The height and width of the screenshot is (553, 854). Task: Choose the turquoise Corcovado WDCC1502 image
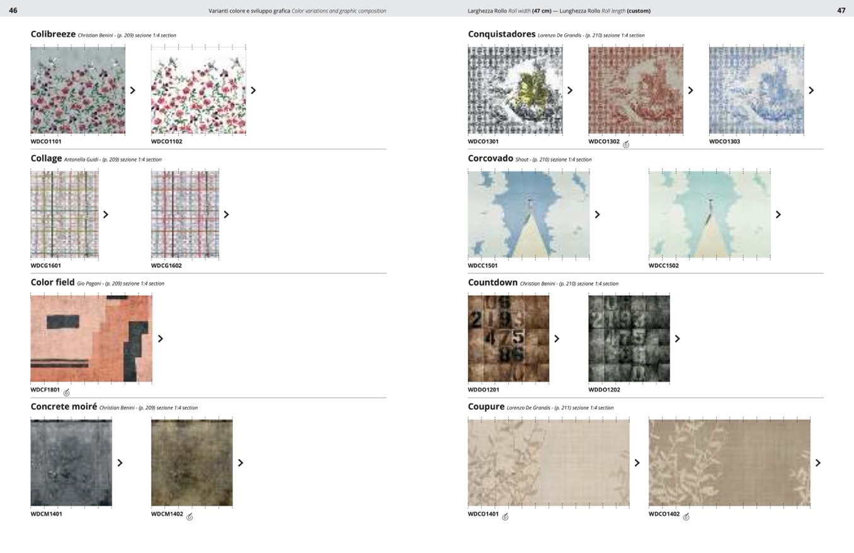(x=710, y=214)
